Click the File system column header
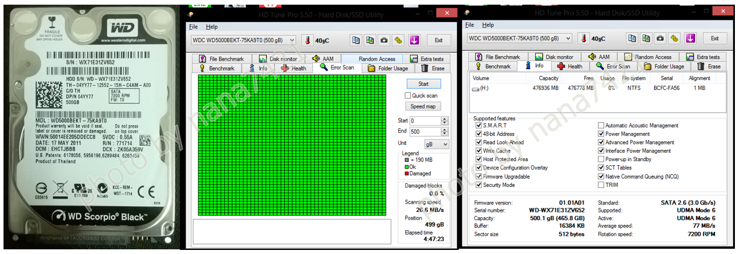 (634, 78)
